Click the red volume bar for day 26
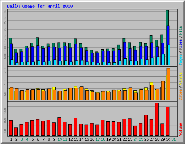185x144 pixels. tap(146, 125)
